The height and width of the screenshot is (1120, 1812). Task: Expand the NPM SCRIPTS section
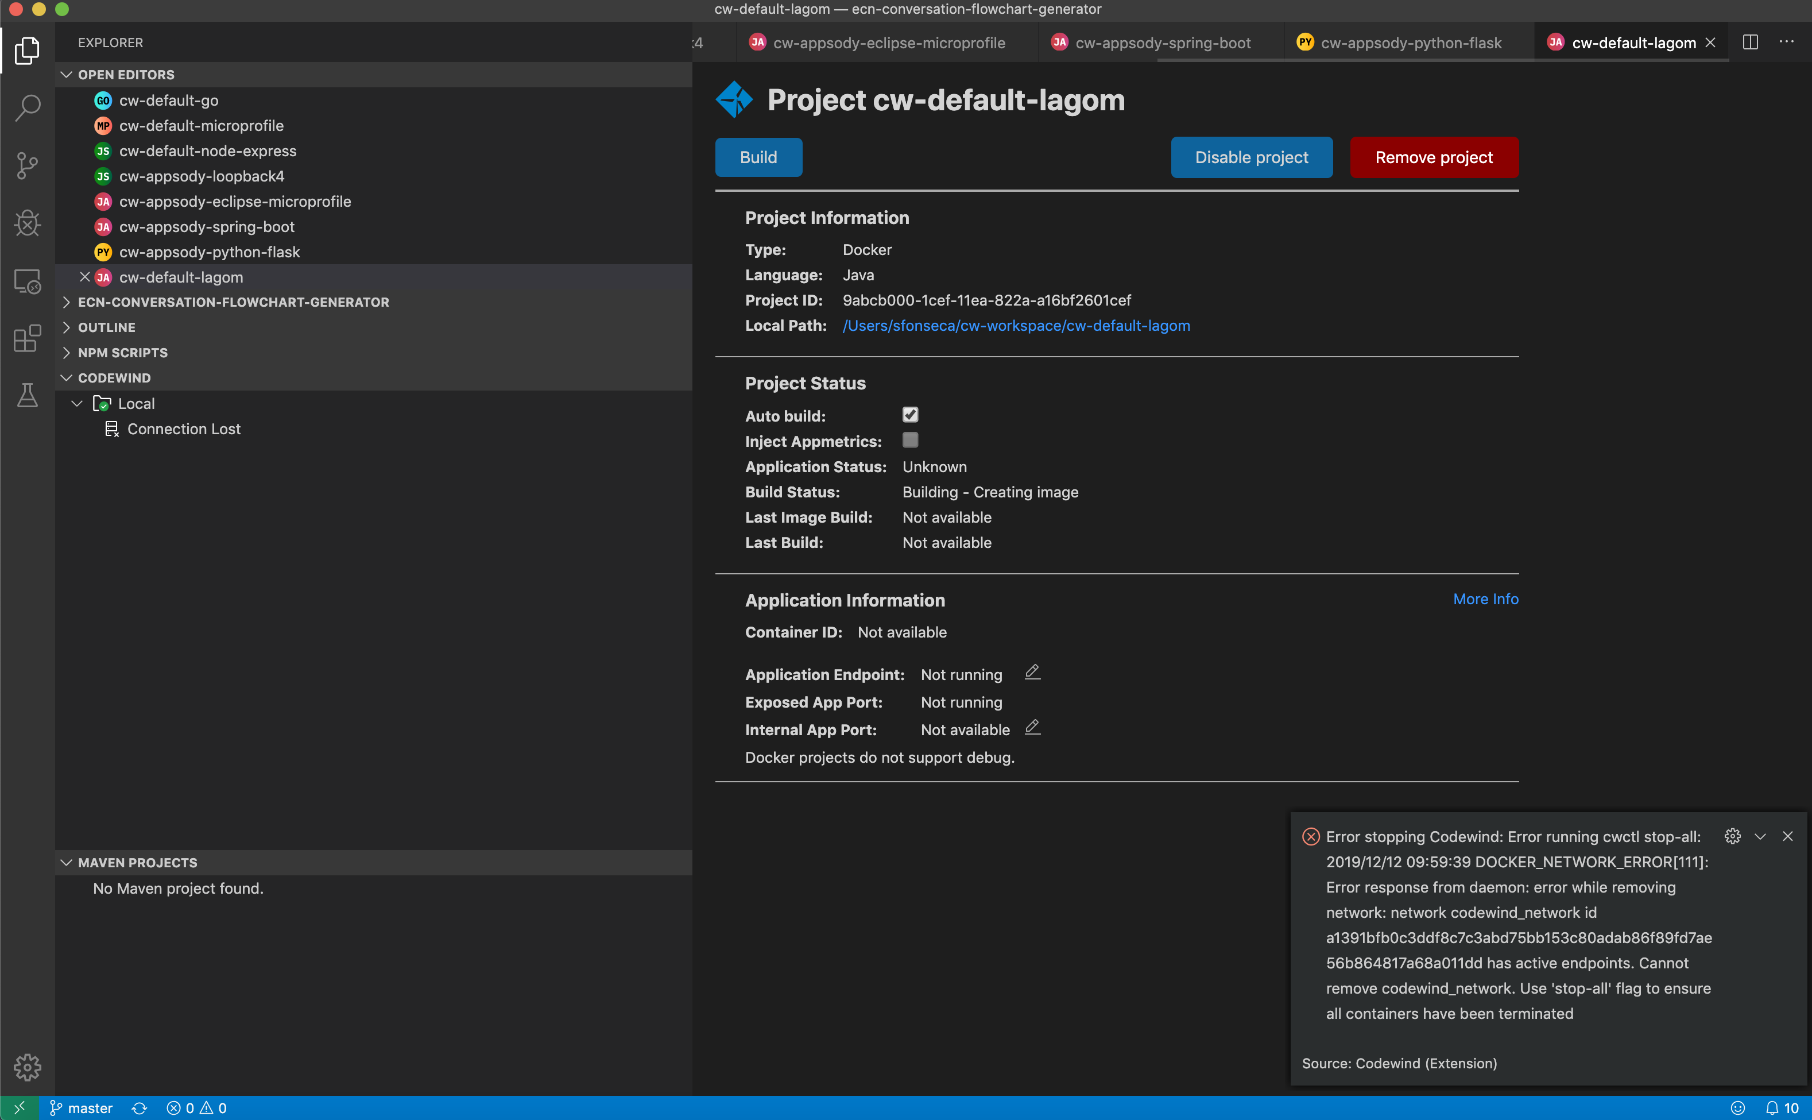pos(123,353)
